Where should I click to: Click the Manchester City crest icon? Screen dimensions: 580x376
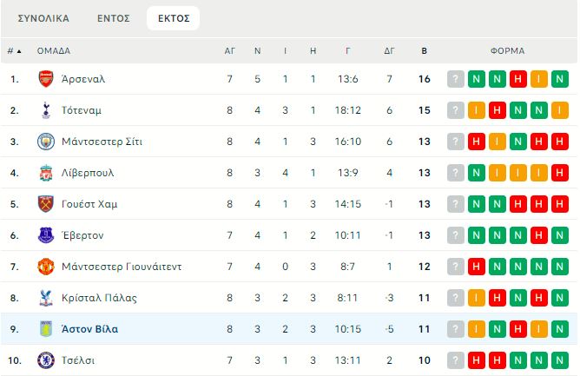[x=45, y=142]
